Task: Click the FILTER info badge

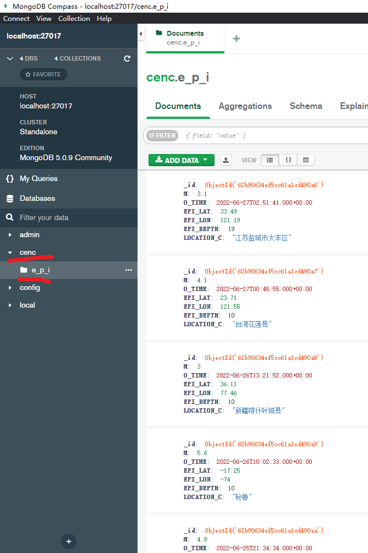Action: point(162,135)
